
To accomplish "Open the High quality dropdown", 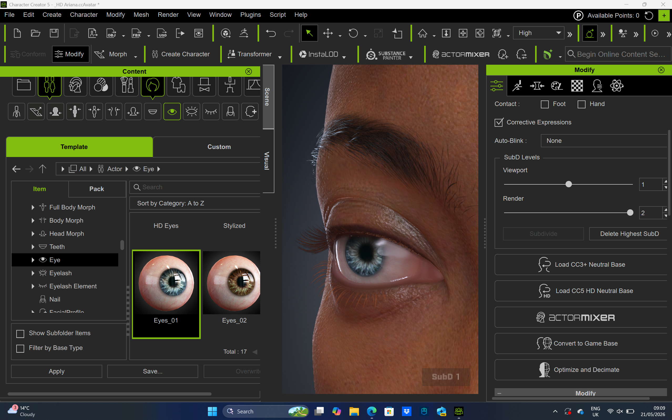I will (x=539, y=33).
